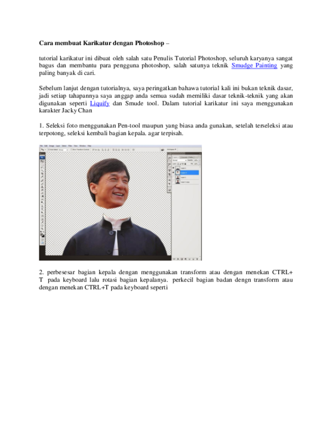The width and height of the screenshot is (332, 430).
Task: Toggle Lock transparent pixels icon
Action: tap(178, 164)
